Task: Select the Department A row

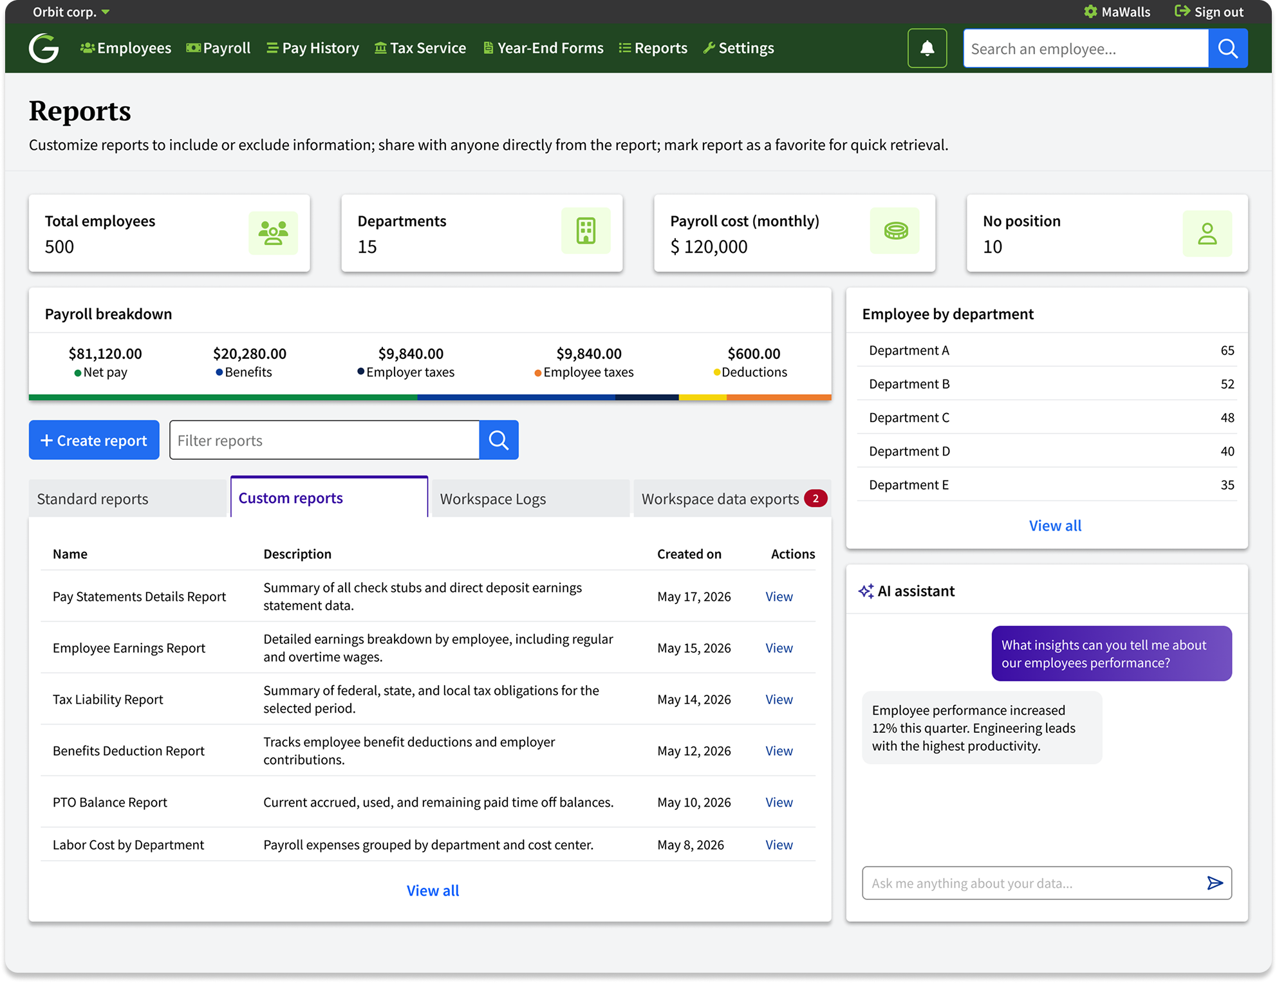Action: 1047,351
